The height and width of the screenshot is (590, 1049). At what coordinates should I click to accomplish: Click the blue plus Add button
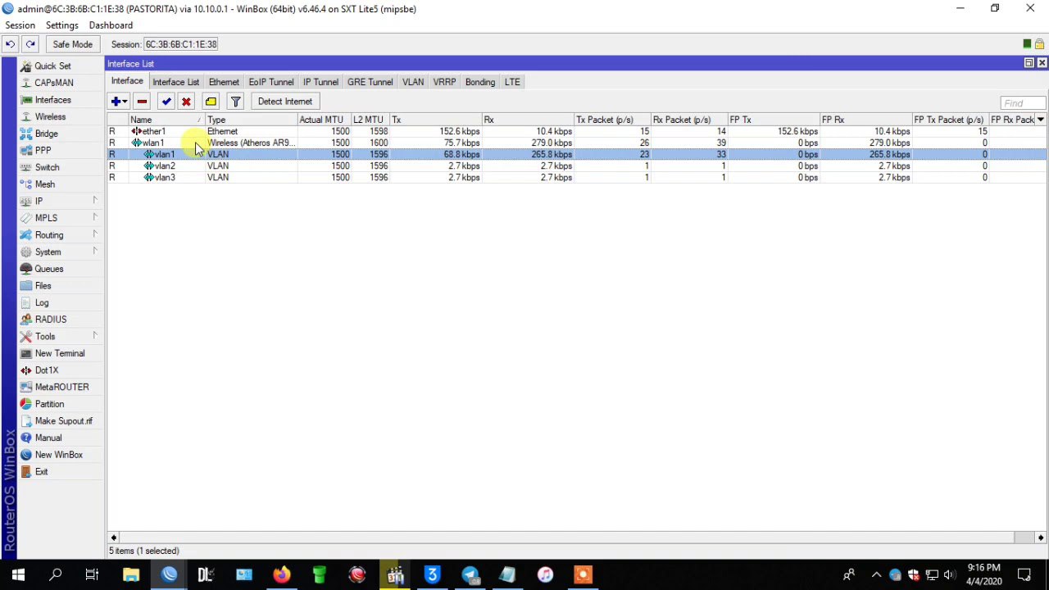click(120, 102)
